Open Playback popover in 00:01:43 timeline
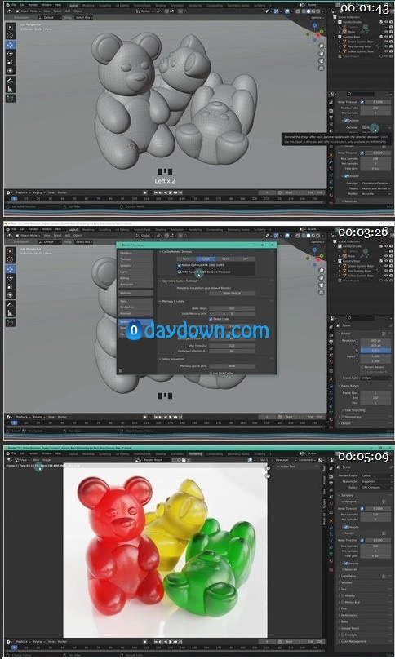The width and height of the screenshot is (395, 659). tap(22, 192)
